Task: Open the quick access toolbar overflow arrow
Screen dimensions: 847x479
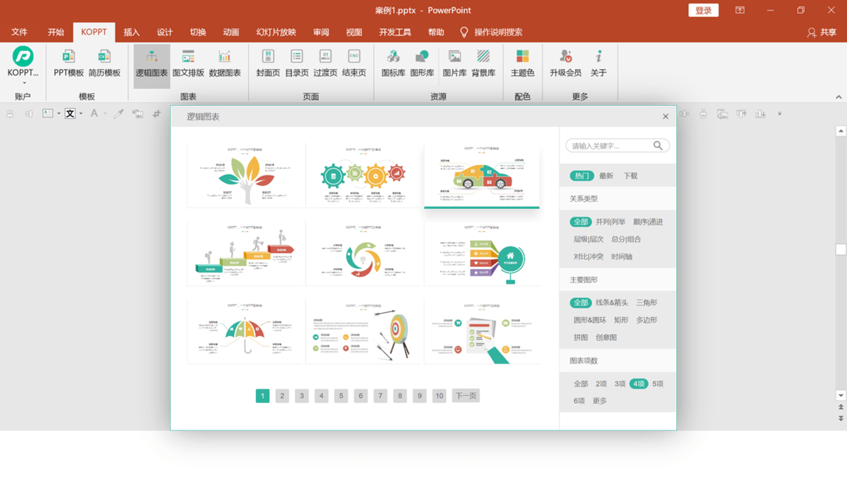Action: click(779, 114)
